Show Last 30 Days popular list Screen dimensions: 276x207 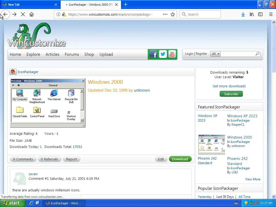click(x=225, y=196)
